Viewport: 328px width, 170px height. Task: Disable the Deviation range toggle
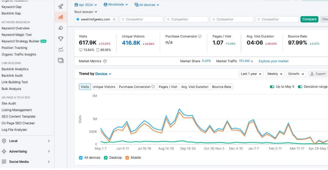pyautogui.click(x=300, y=87)
